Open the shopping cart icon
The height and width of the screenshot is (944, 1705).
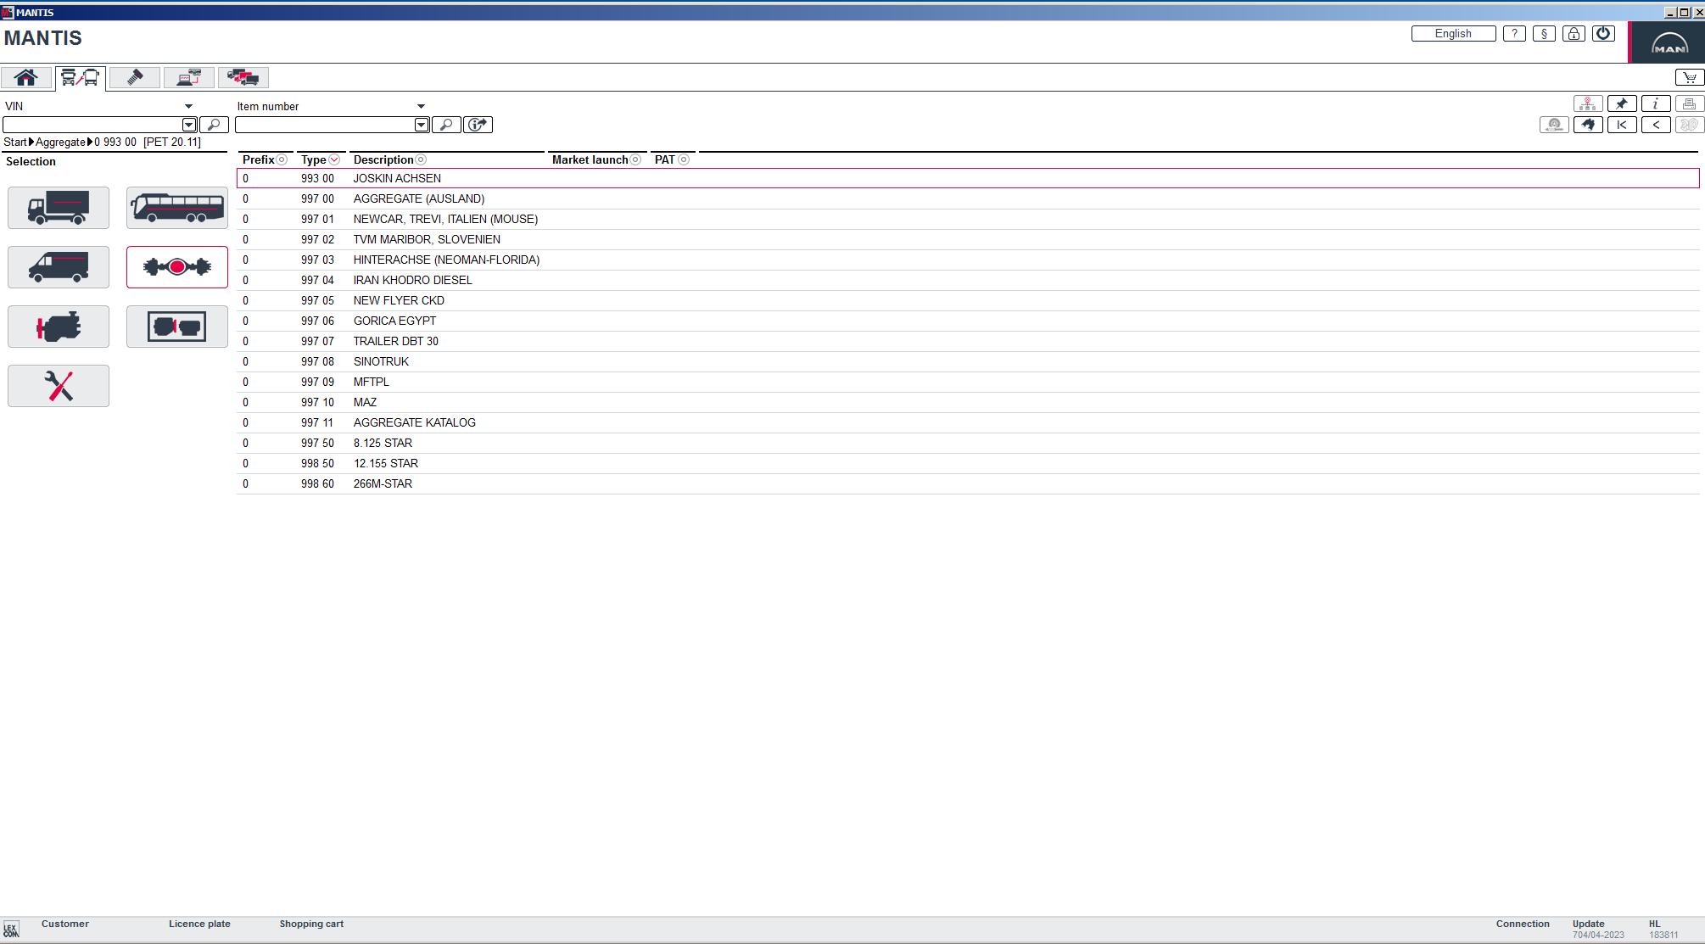pyautogui.click(x=1689, y=76)
